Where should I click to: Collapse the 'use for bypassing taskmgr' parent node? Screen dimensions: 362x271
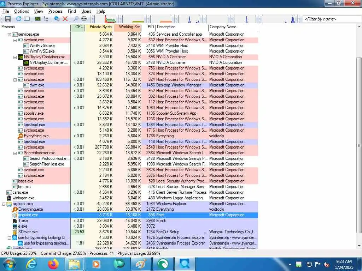10,238
